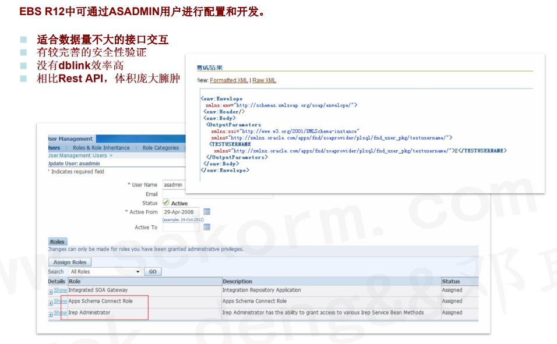Expand details for Apps Schema Connect Role
557x344 pixels.
click(x=51, y=303)
